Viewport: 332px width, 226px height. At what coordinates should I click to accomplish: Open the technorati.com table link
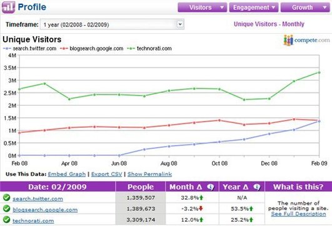click(33, 221)
